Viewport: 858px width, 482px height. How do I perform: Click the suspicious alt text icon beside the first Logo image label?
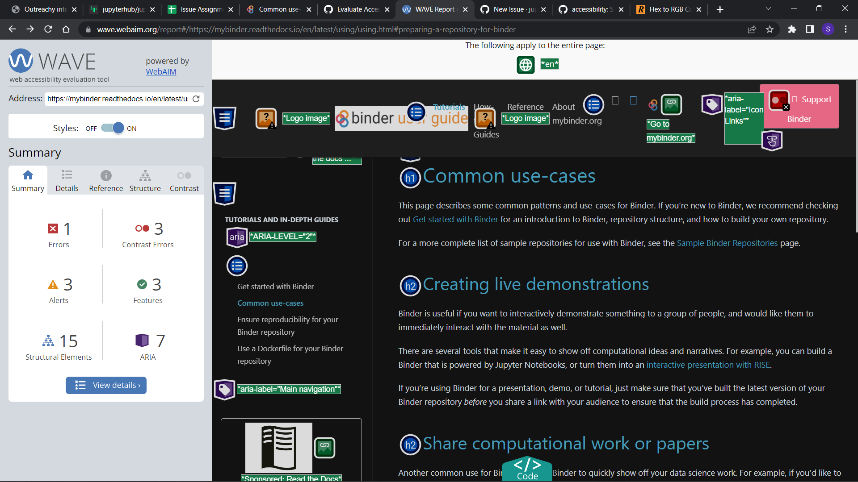pyautogui.click(x=266, y=119)
